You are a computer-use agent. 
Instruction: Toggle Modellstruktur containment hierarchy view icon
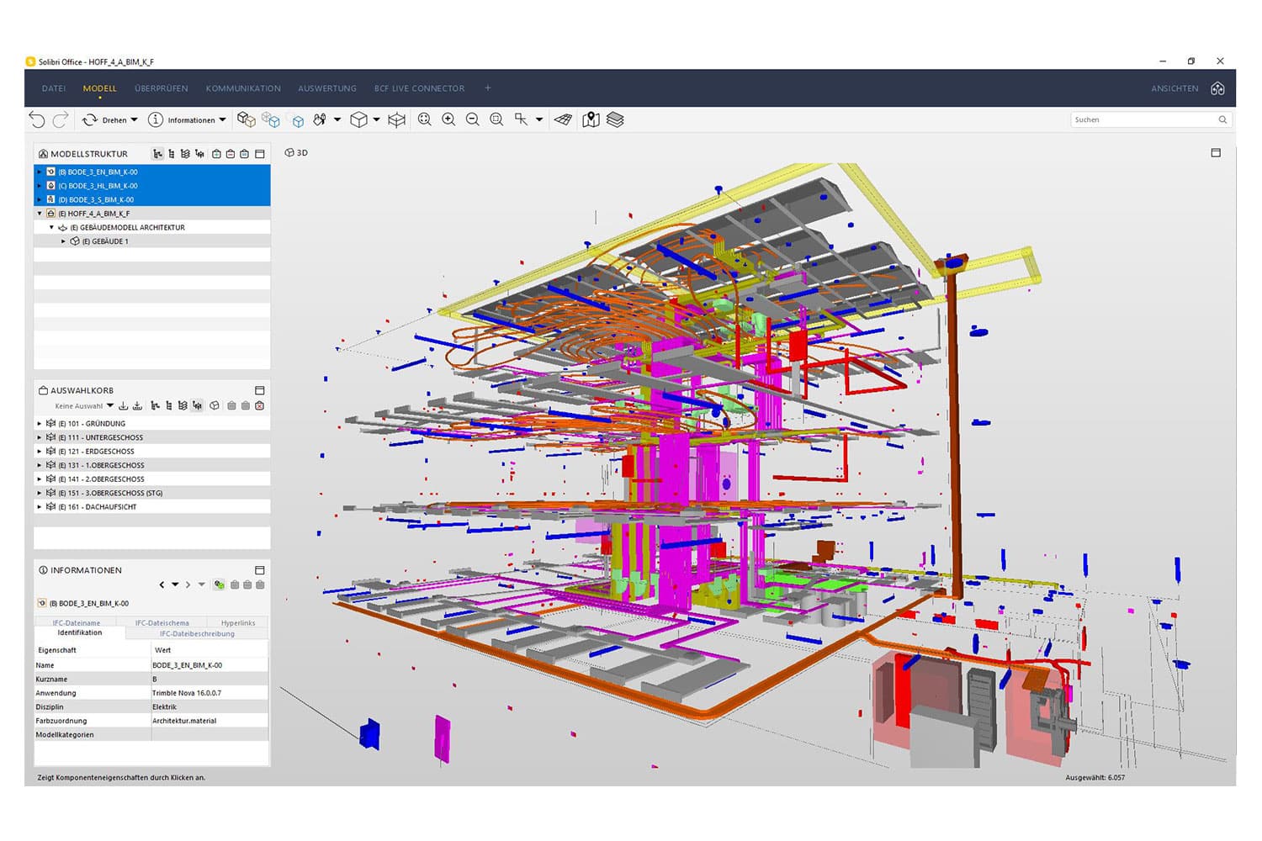click(157, 154)
